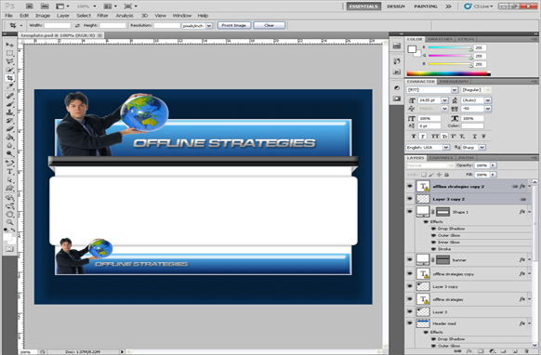Open the leading (Auto) dropdown
Image resolution: width=541 pixels, height=355 pixels.
tap(487, 100)
